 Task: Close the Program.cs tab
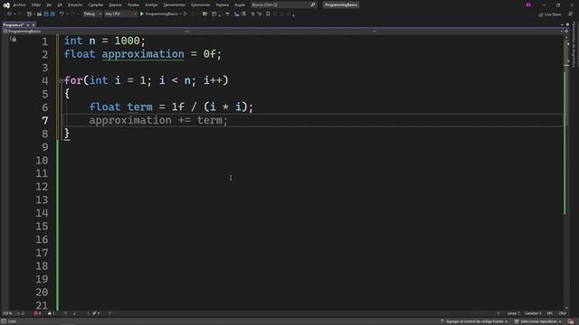click(33, 25)
